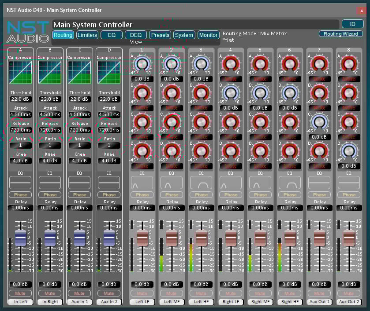This screenshot has width=370, height=311.
Task: Switch to the Limiters tab
Action: pos(87,35)
